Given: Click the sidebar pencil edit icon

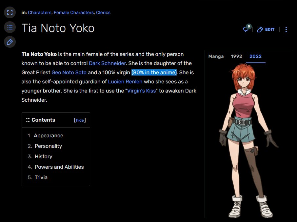Looking at the screenshot, I should tap(10, 42).
